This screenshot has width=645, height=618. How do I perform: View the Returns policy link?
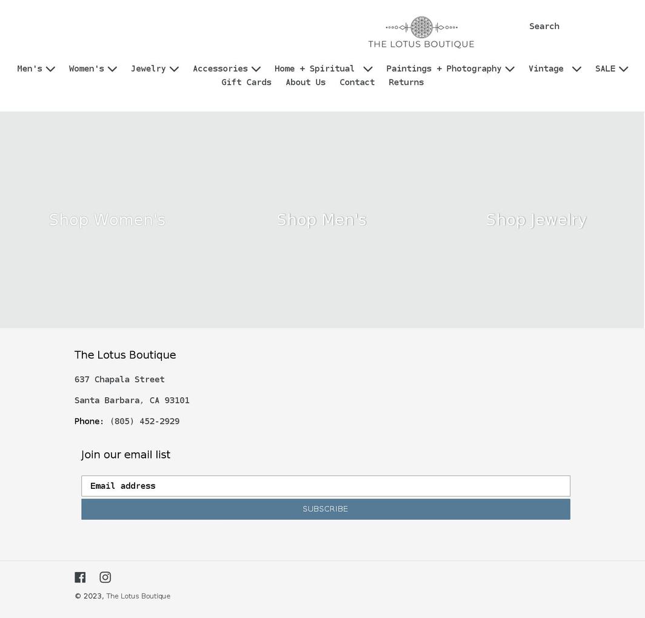[406, 82]
